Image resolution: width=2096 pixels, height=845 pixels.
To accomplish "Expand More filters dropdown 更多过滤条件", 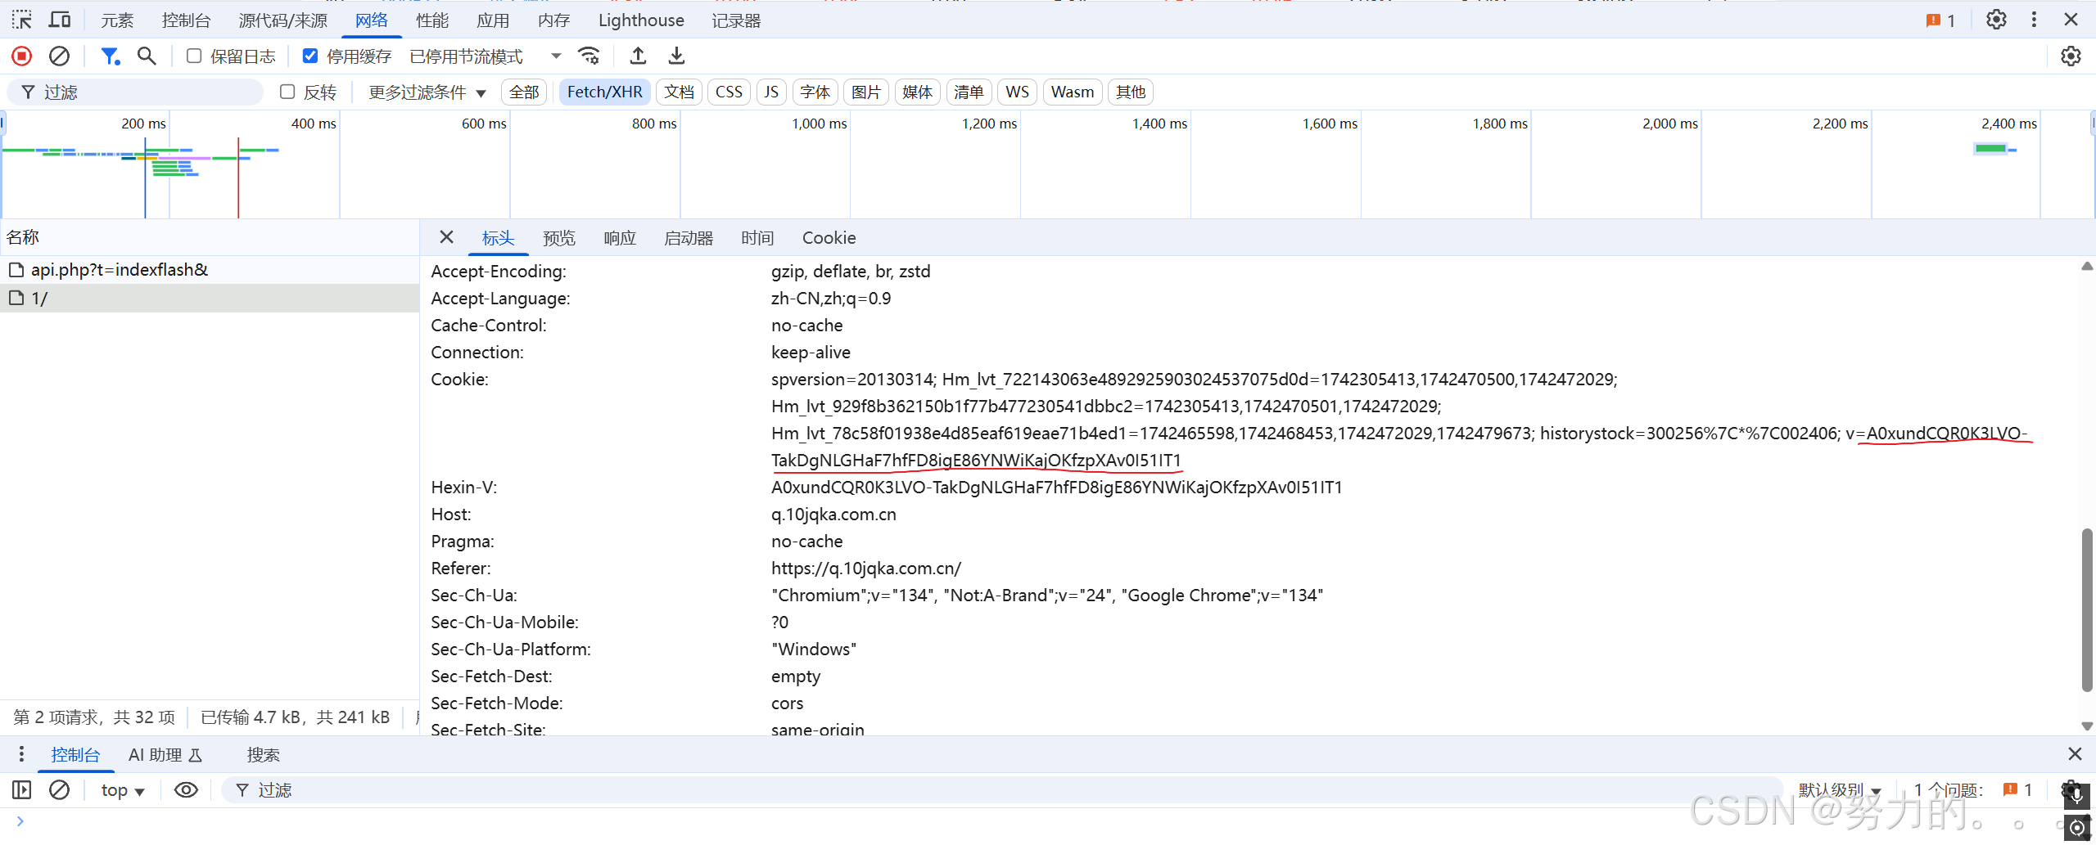I will coord(427,92).
